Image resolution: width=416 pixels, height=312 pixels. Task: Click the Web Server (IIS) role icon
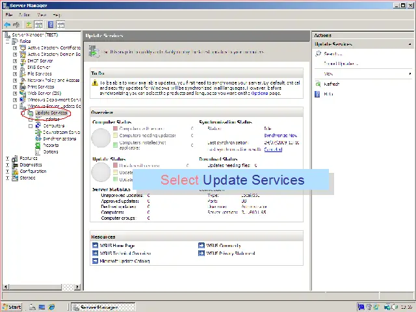pyautogui.click(x=23, y=94)
